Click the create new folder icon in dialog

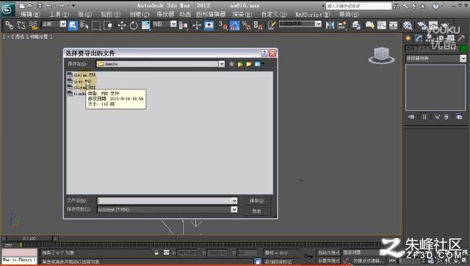pyautogui.click(x=249, y=64)
